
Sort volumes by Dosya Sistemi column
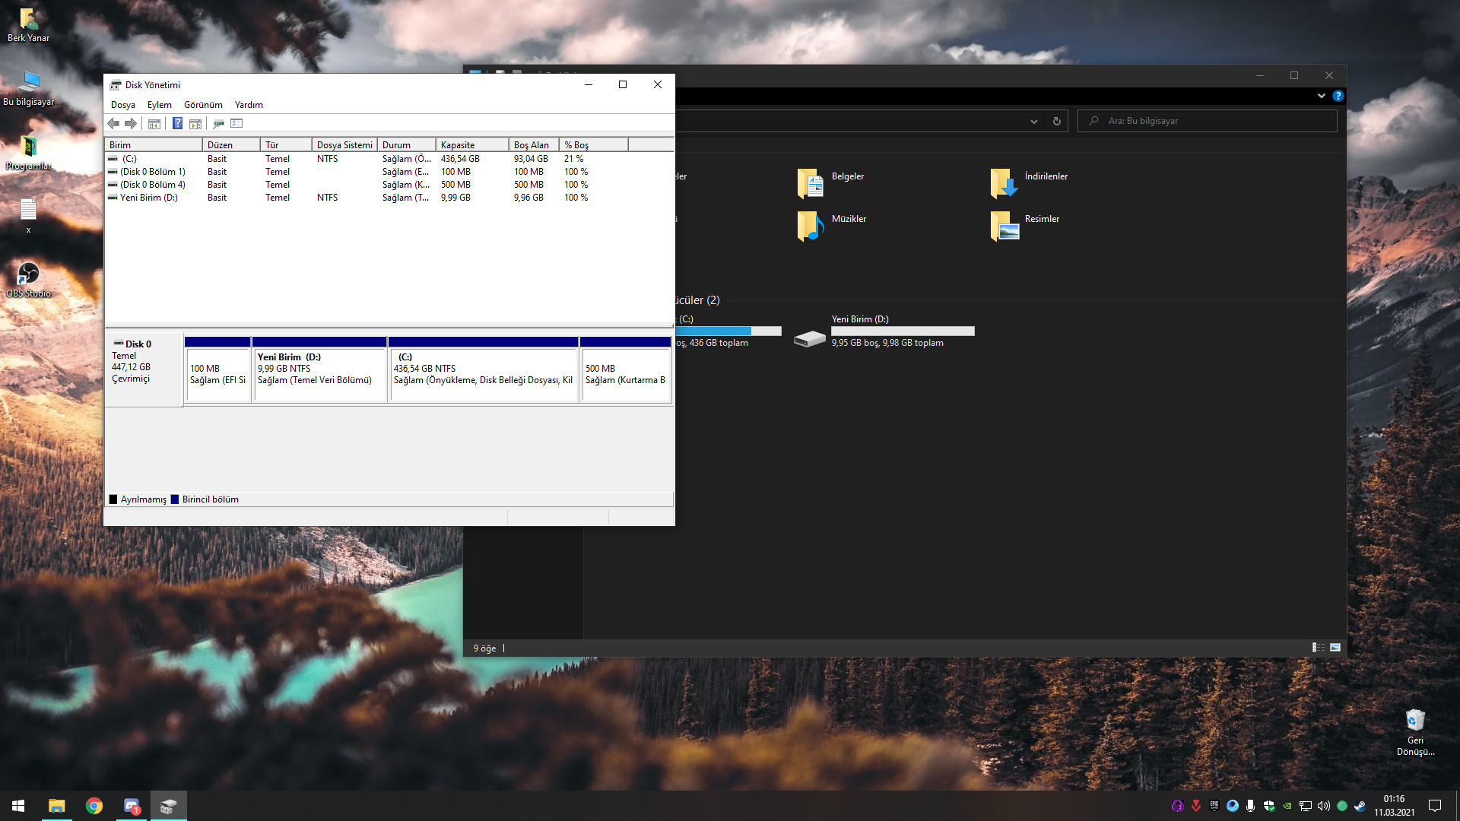point(344,145)
